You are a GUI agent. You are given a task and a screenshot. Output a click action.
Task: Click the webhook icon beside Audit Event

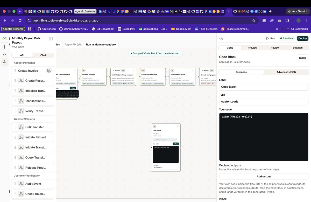coord(21,184)
